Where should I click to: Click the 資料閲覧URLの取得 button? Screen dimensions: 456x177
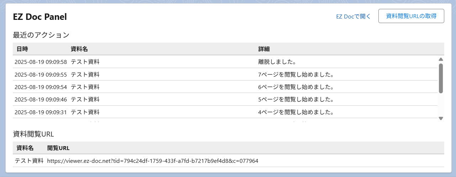click(x=411, y=16)
